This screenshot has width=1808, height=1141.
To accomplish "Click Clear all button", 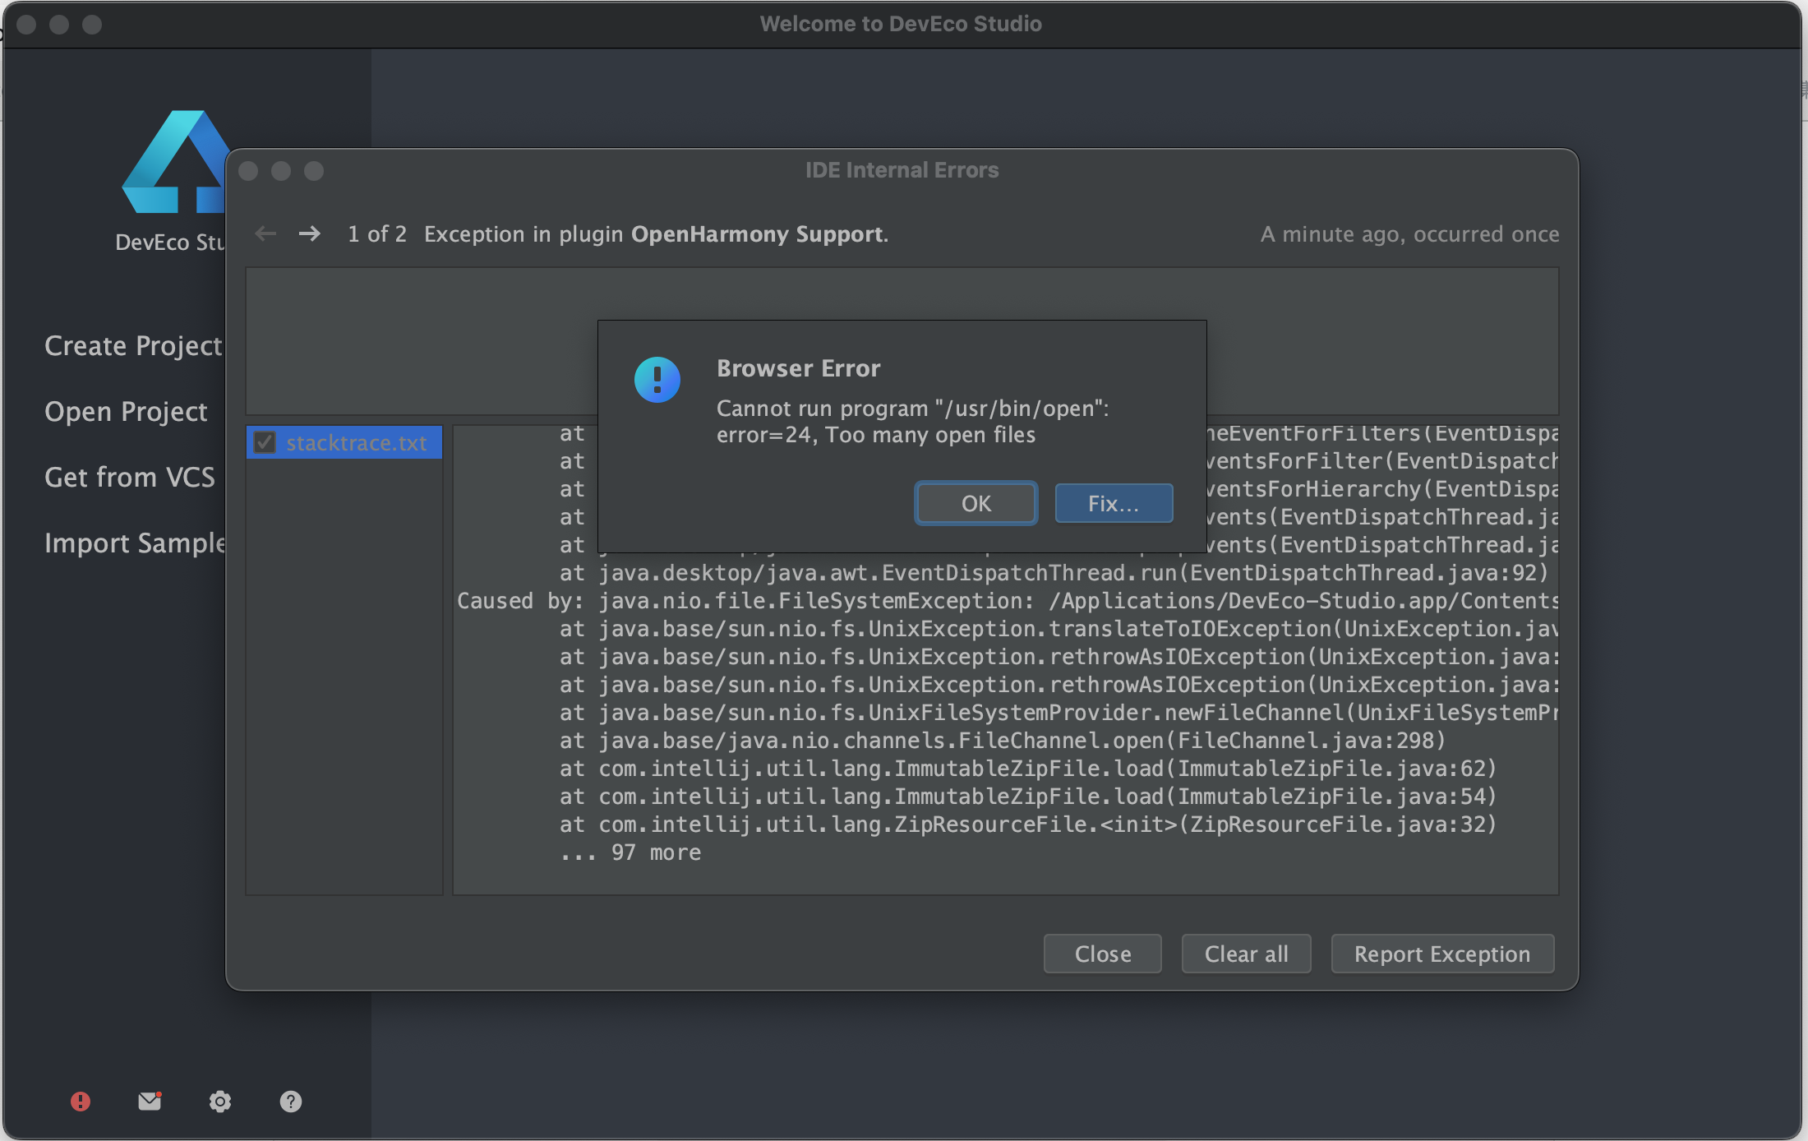I will (x=1245, y=954).
